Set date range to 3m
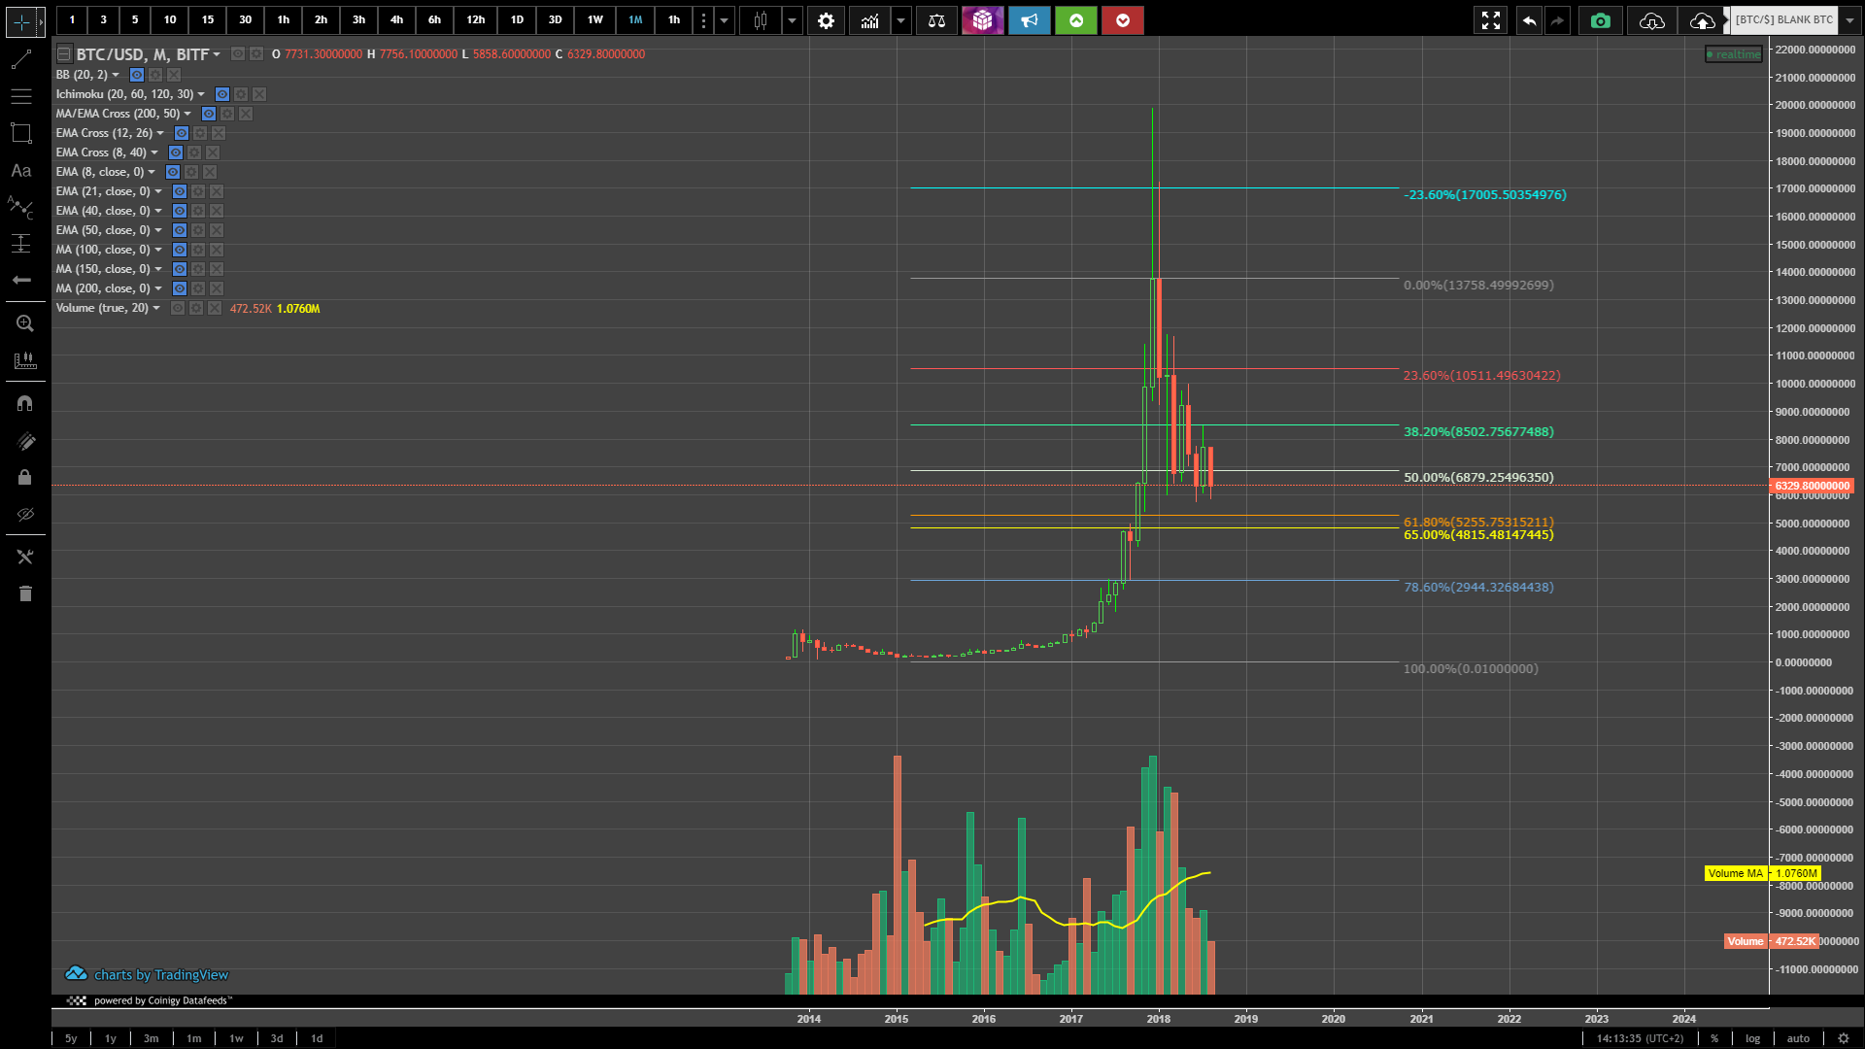 tap(152, 1038)
